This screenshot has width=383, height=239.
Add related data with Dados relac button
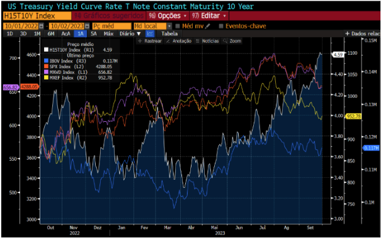(x=362, y=34)
